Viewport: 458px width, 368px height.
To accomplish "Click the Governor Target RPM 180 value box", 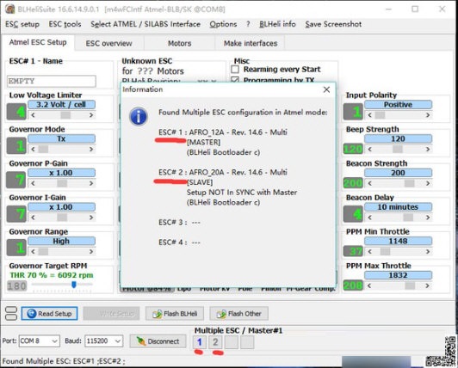I will point(17,286).
